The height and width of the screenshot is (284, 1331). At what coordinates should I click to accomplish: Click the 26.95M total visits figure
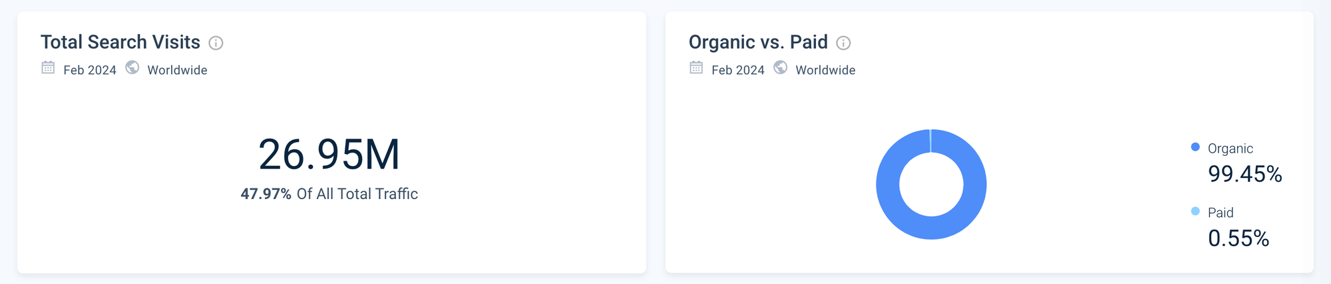click(329, 155)
